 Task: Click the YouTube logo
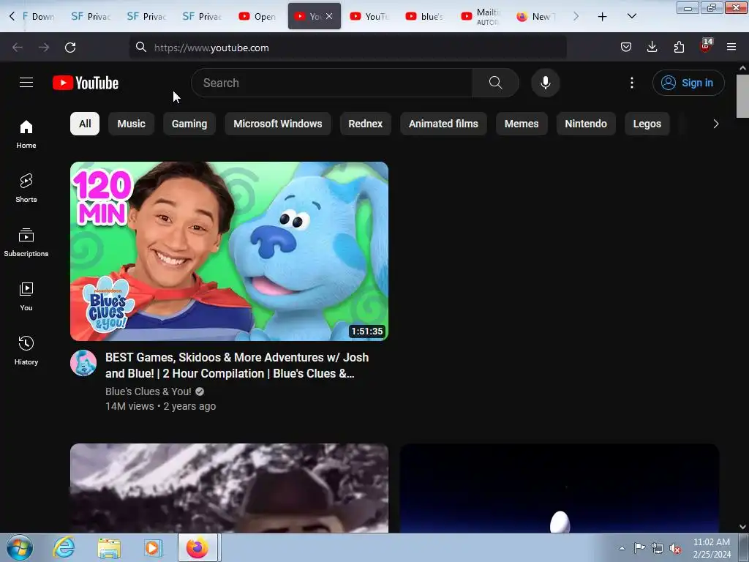point(86,83)
